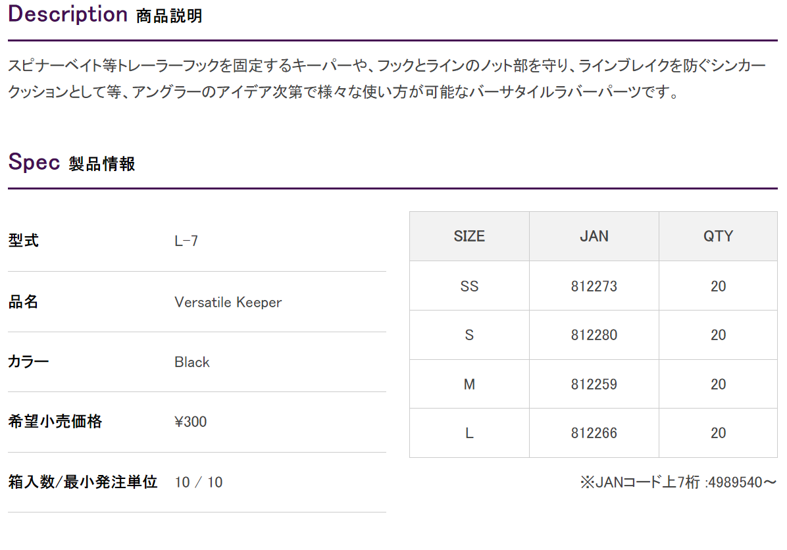Screen dimensions: 787x550
Task: Click the L-7 model value
Action: 186,241
